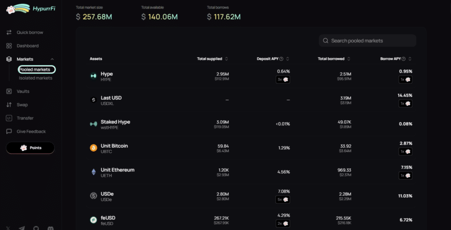The image size is (451, 230).
Task: Click the Swap up-down arrows icon
Action: tap(9, 105)
